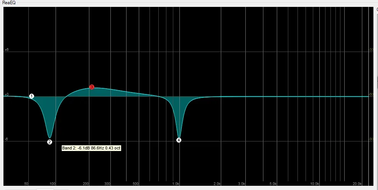The height and width of the screenshot is (190, 378).
Task: Click the 5.0k frequency label
Action: coord(273,184)
